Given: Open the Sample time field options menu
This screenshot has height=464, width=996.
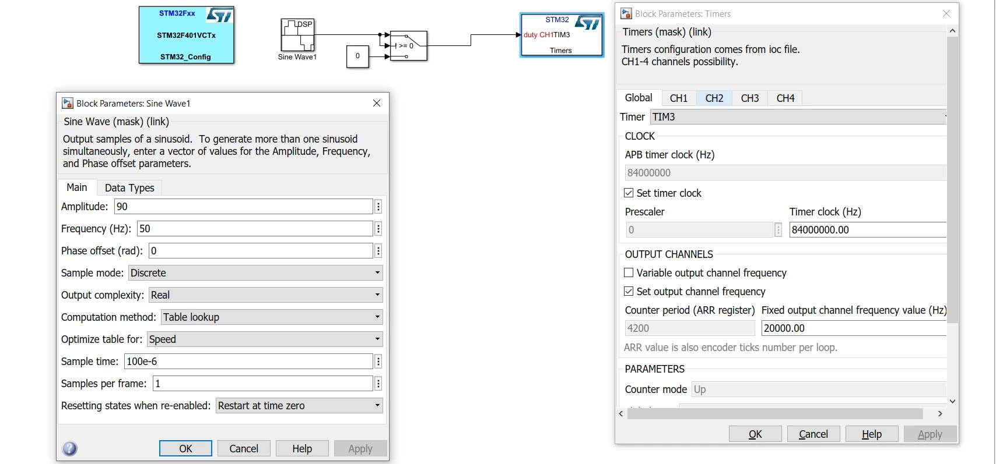Looking at the screenshot, I should 378,362.
